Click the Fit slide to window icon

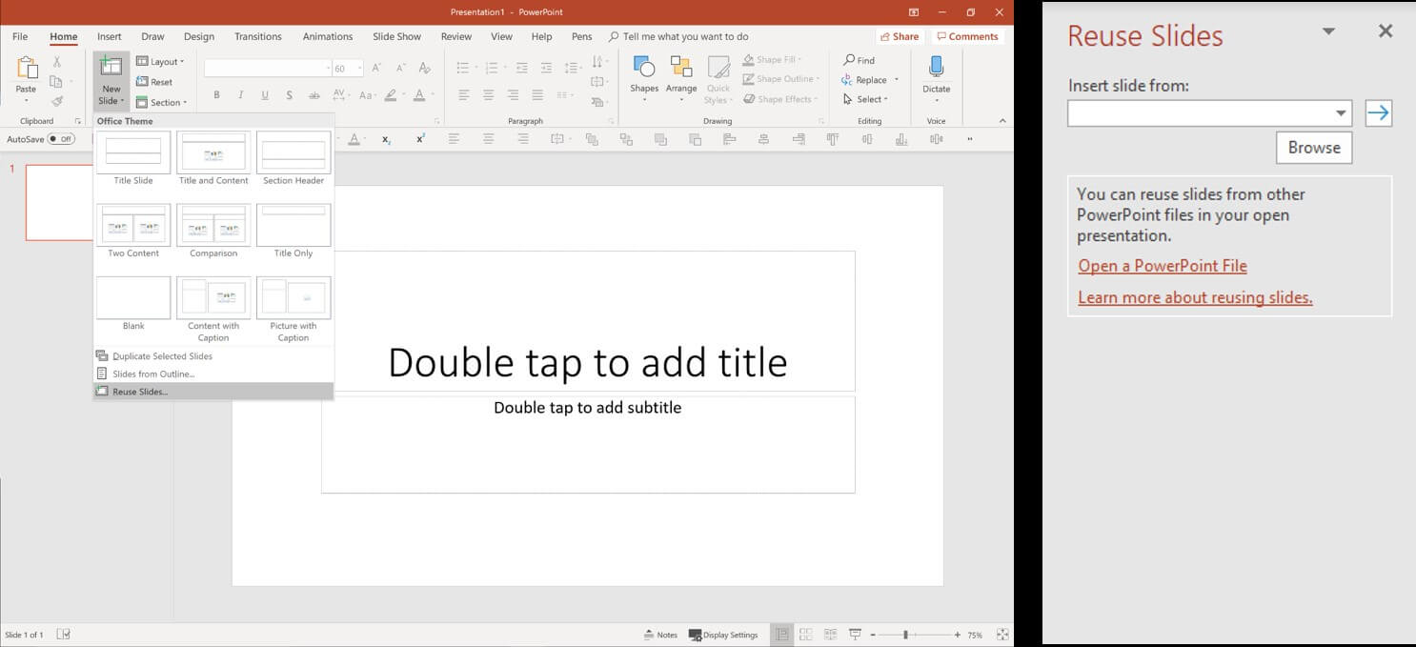tap(1002, 635)
